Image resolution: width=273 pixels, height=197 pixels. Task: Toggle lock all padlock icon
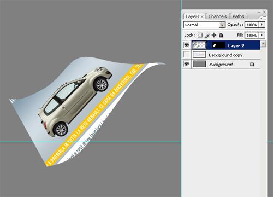tap(221, 35)
